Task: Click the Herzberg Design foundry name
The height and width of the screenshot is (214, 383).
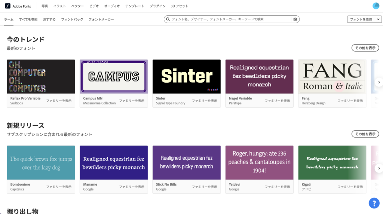Action: pyautogui.click(x=314, y=103)
